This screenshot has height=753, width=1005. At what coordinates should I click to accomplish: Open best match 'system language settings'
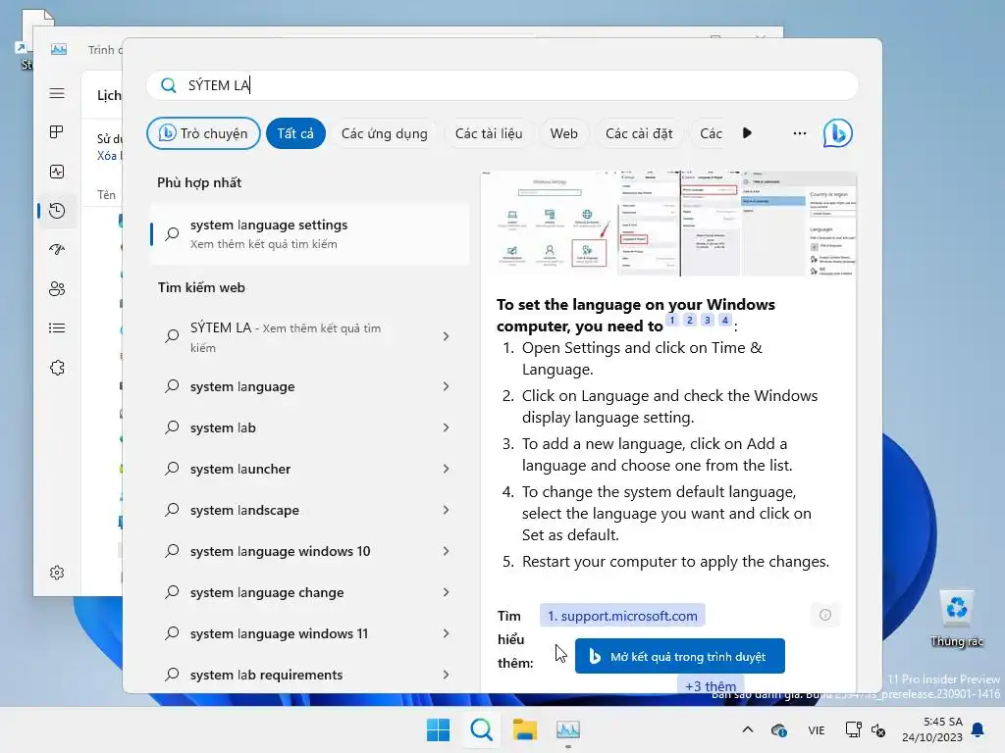pyautogui.click(x=309, y=234)
